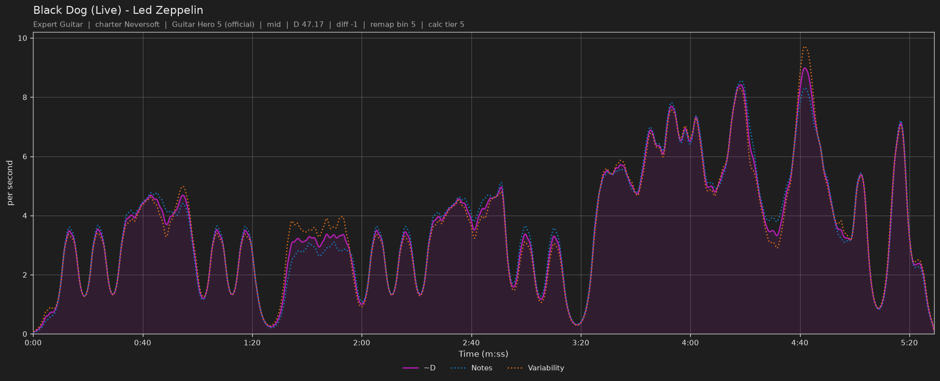Click the "per second" y-axis label
Image resolution: width=940 pixels, height=381 pixels.
[10, 183]
